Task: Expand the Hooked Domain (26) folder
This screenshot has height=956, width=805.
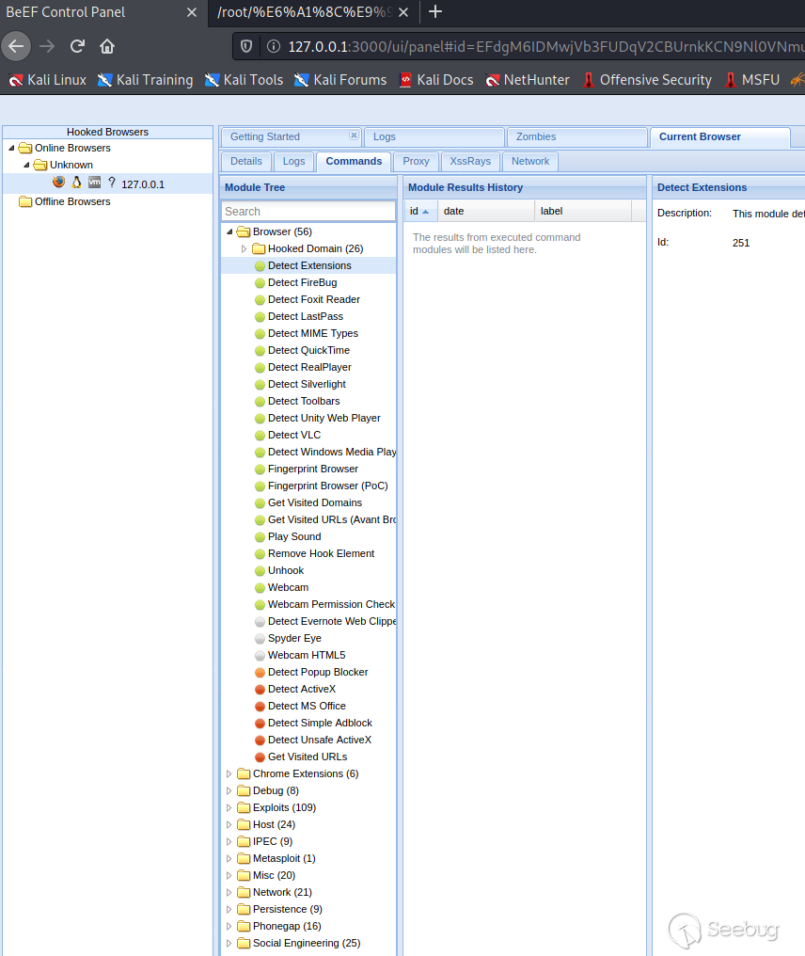Action: [x=245, y=248]
